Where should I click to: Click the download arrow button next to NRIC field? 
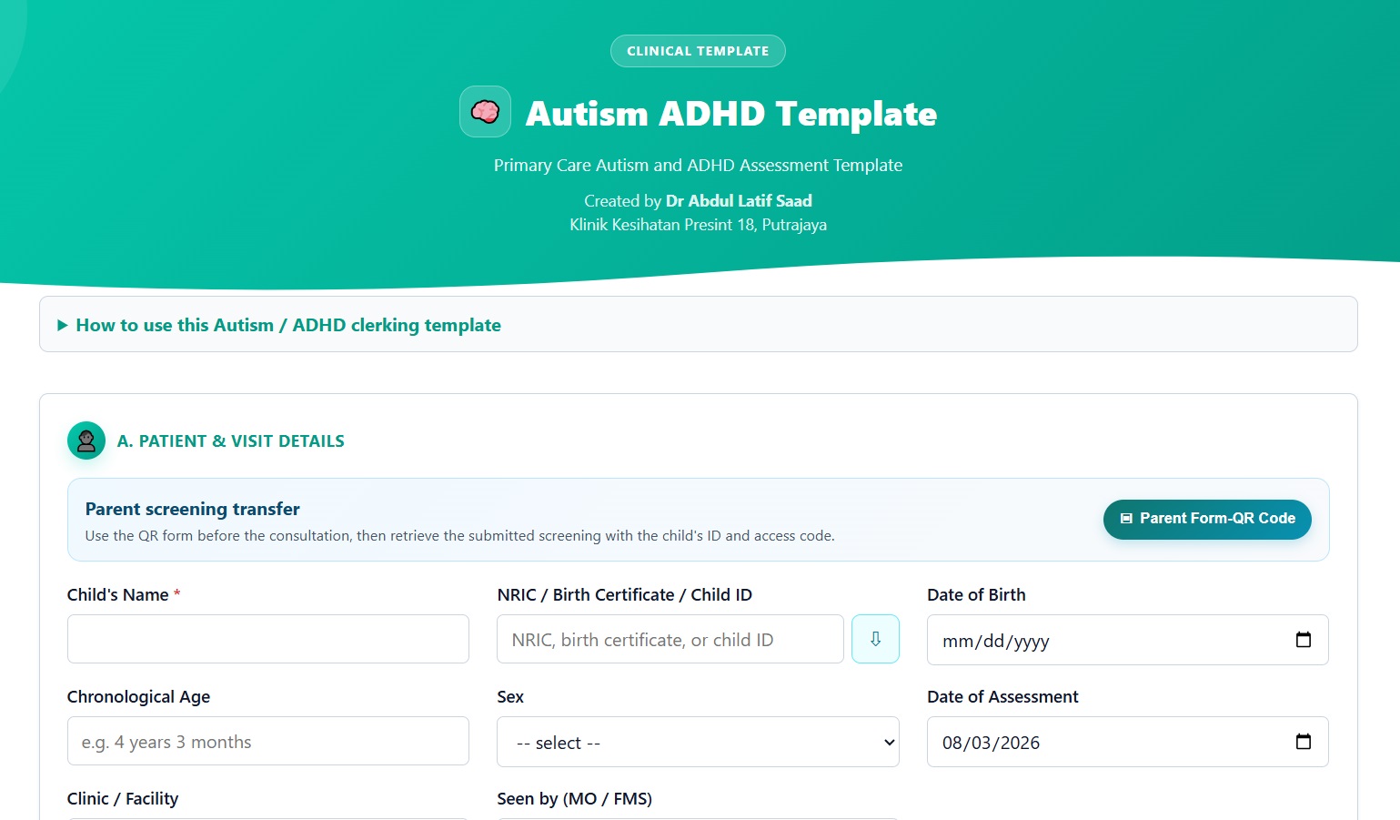(x=875, y=639)
